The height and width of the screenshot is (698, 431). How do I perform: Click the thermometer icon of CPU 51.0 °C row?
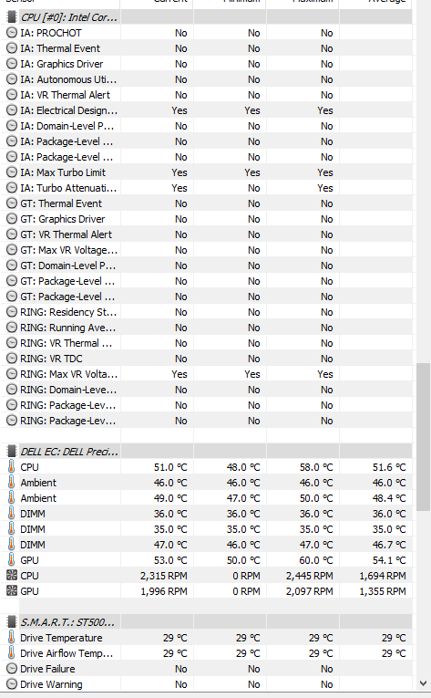pos(11,467)
